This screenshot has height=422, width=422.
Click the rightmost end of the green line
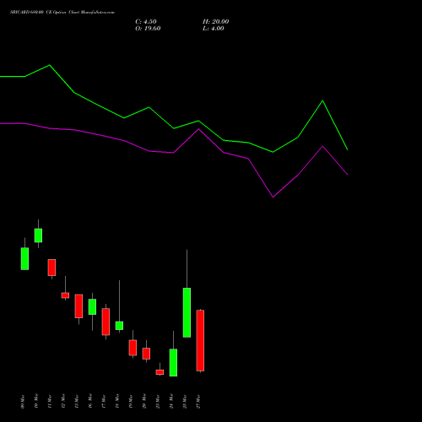347,149
